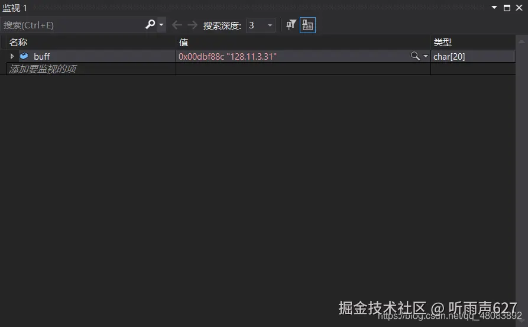Click the 监视 1 panel title
528x327 pixels.
click(15, 8)
